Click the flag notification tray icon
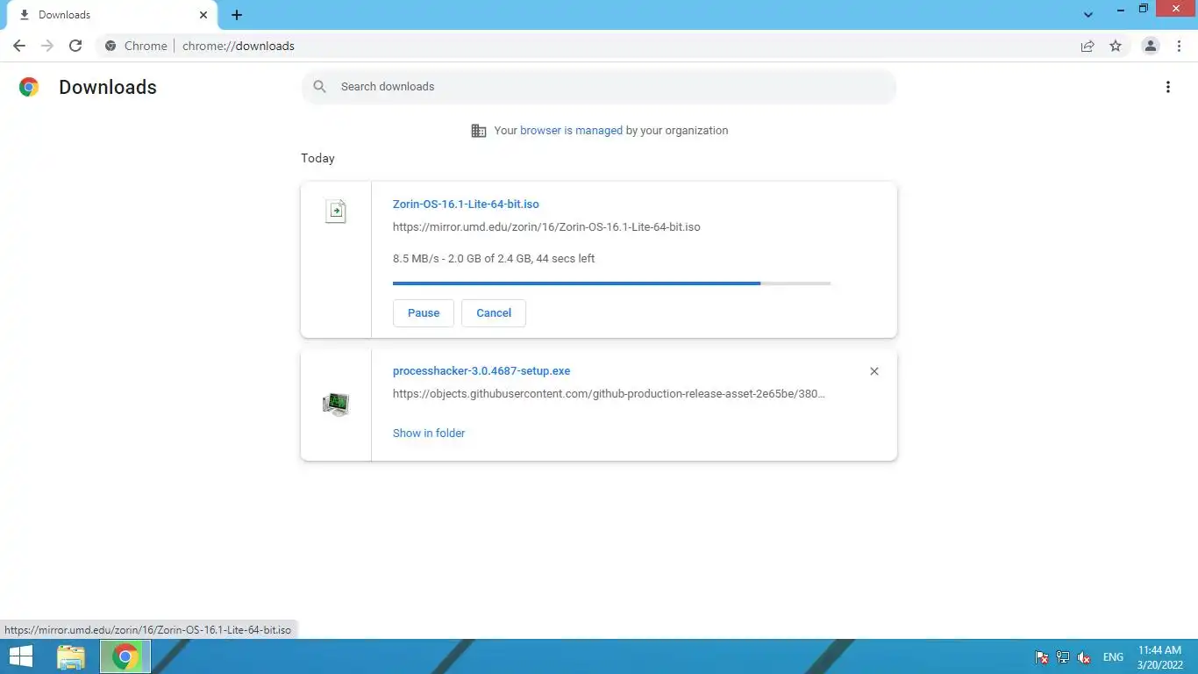The image size is (1198, 674). (x=1042, y=656)
